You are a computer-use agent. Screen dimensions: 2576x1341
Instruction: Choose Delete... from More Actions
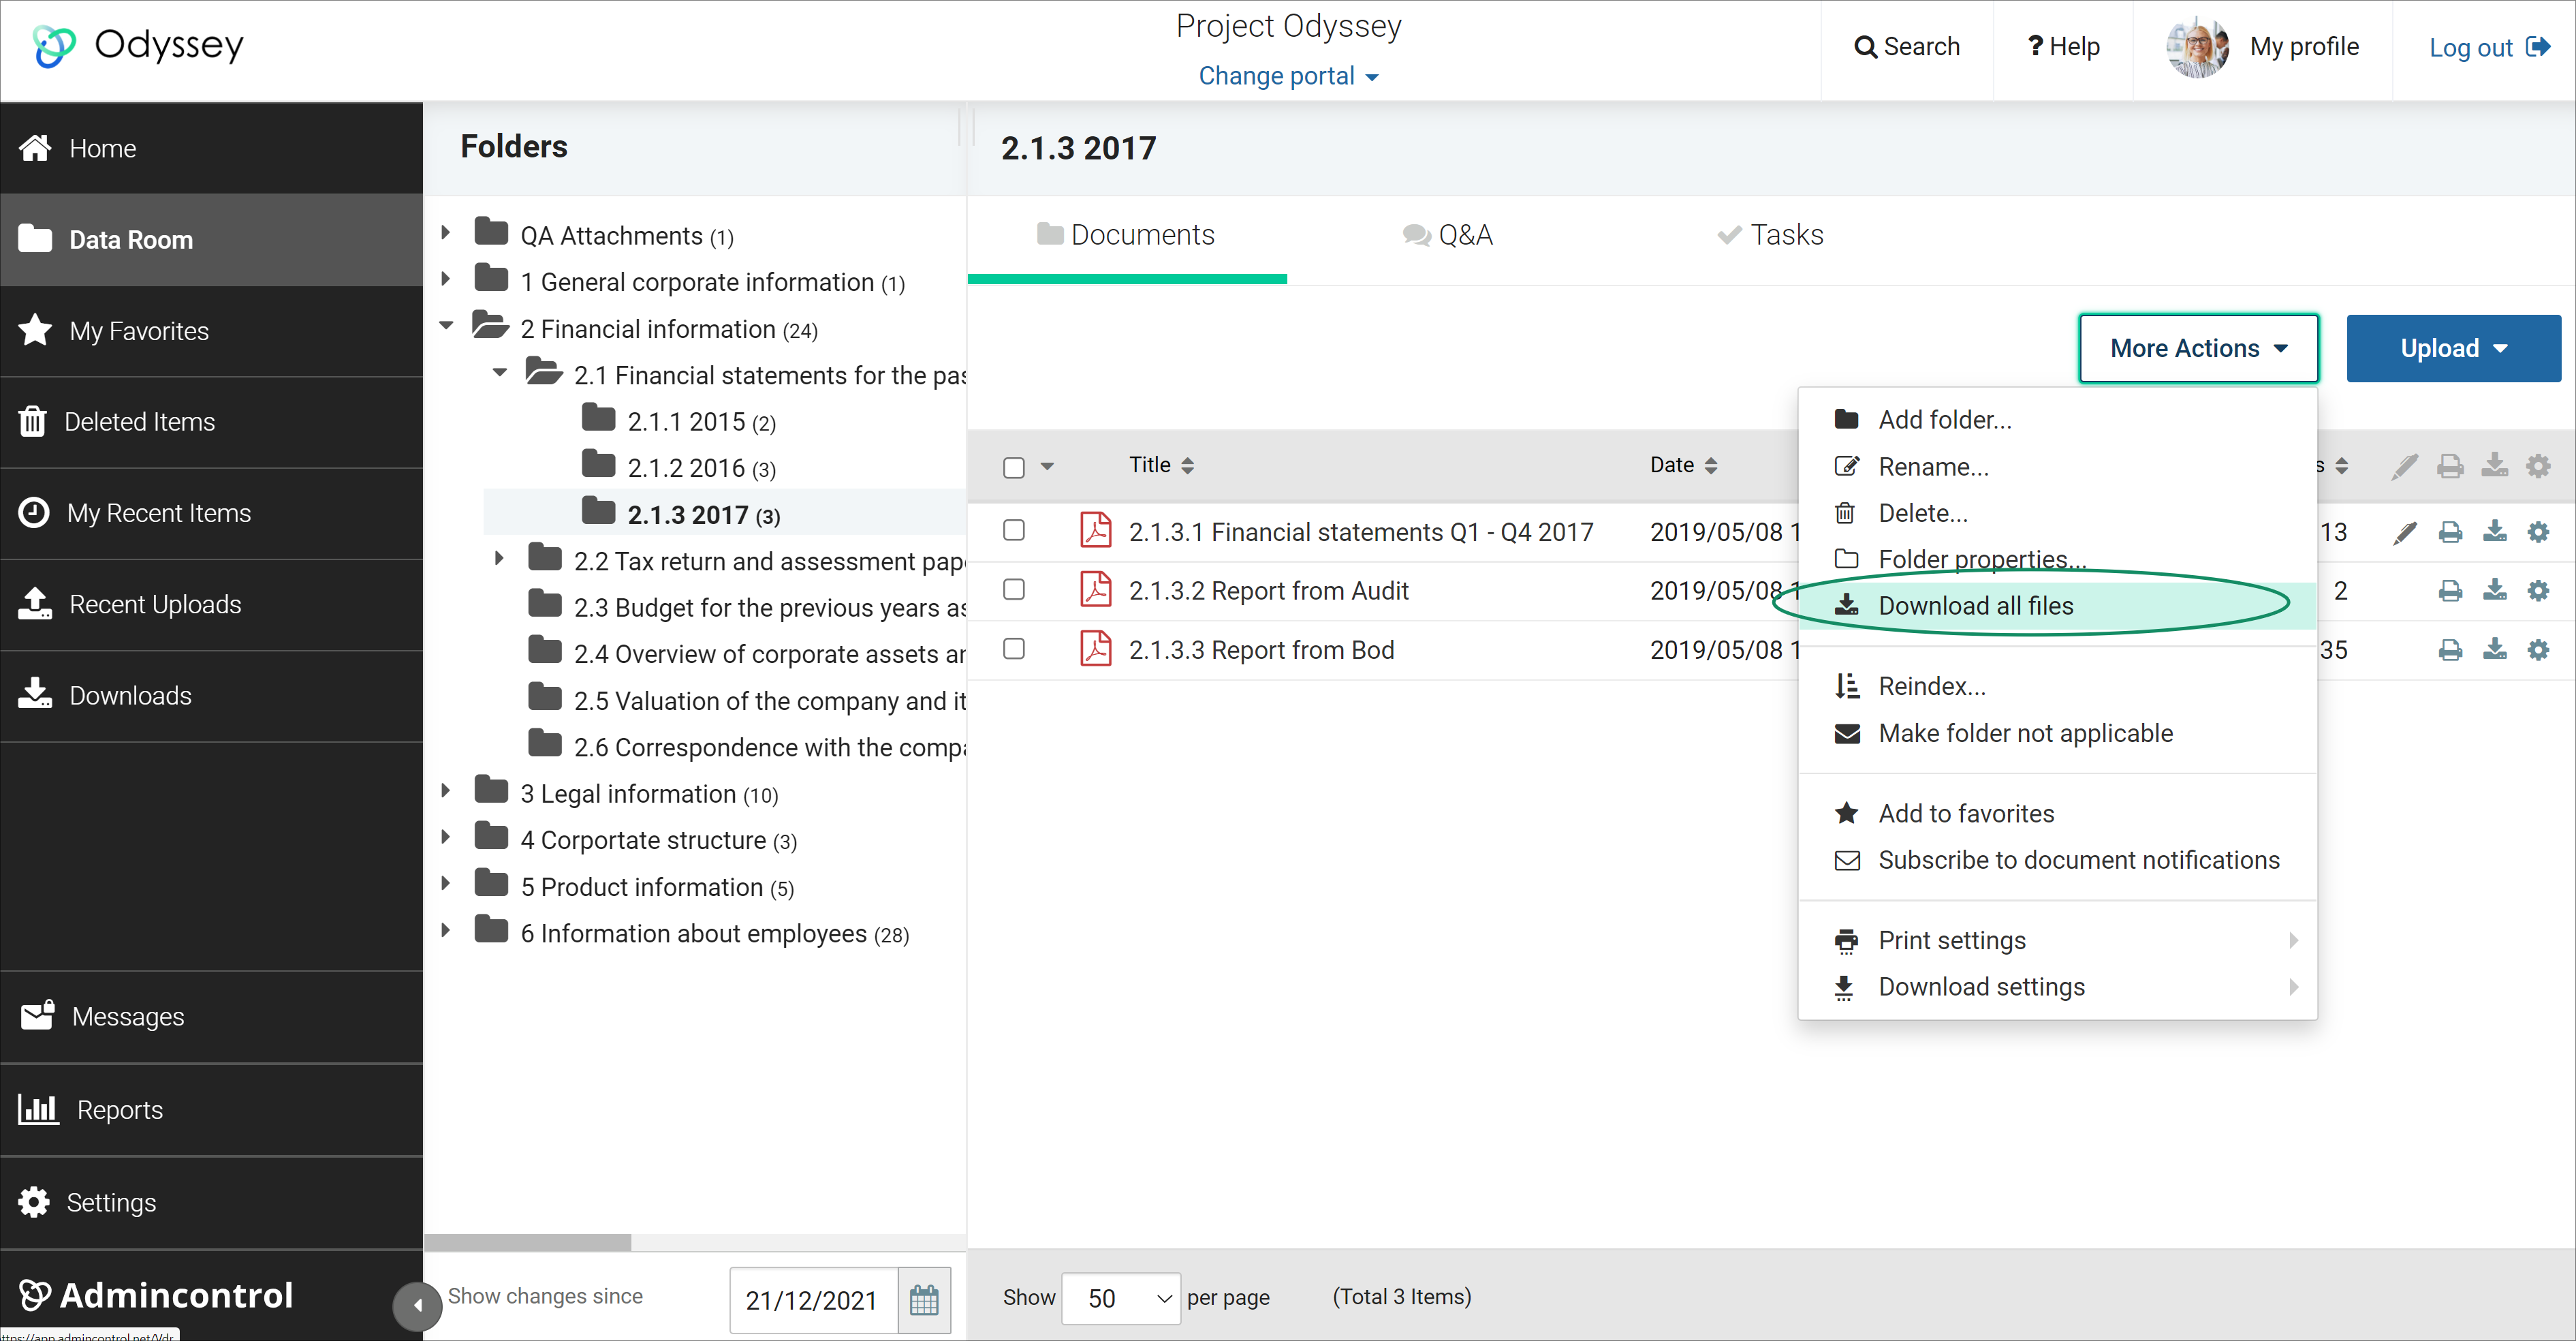coord(2057,512)
